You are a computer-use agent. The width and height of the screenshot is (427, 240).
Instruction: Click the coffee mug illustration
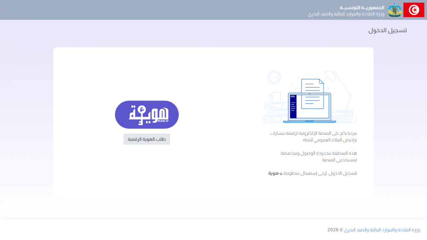[275, 97]
